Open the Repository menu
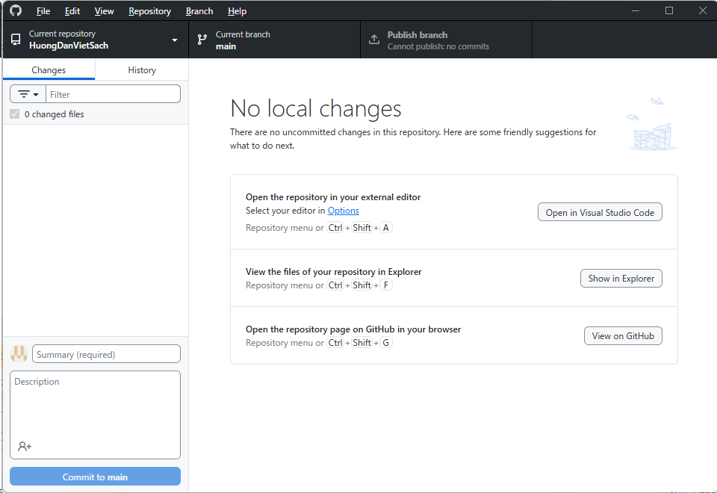717x493 pixels. pyautogui.click(x=149, y=11)
